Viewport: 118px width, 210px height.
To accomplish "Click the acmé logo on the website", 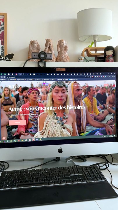I will point(14,86).
